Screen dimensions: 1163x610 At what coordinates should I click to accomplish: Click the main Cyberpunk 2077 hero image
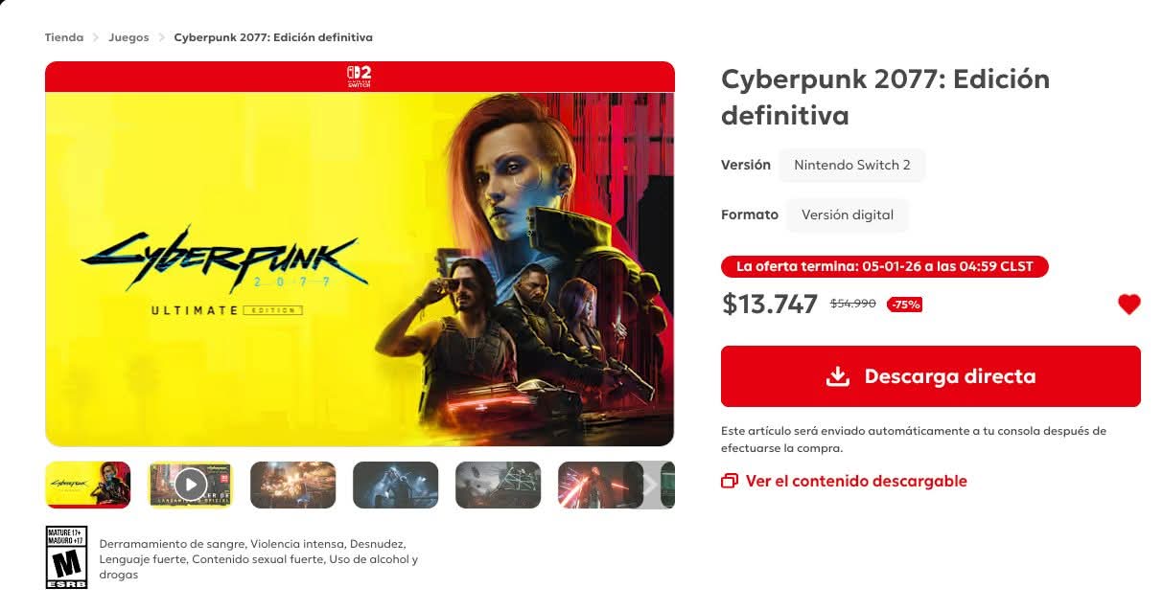[360, 269]
